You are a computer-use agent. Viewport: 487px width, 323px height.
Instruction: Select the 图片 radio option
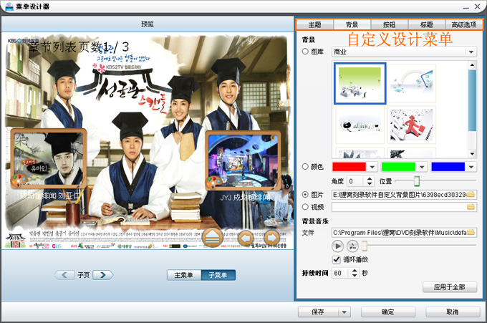pos(305,194)
